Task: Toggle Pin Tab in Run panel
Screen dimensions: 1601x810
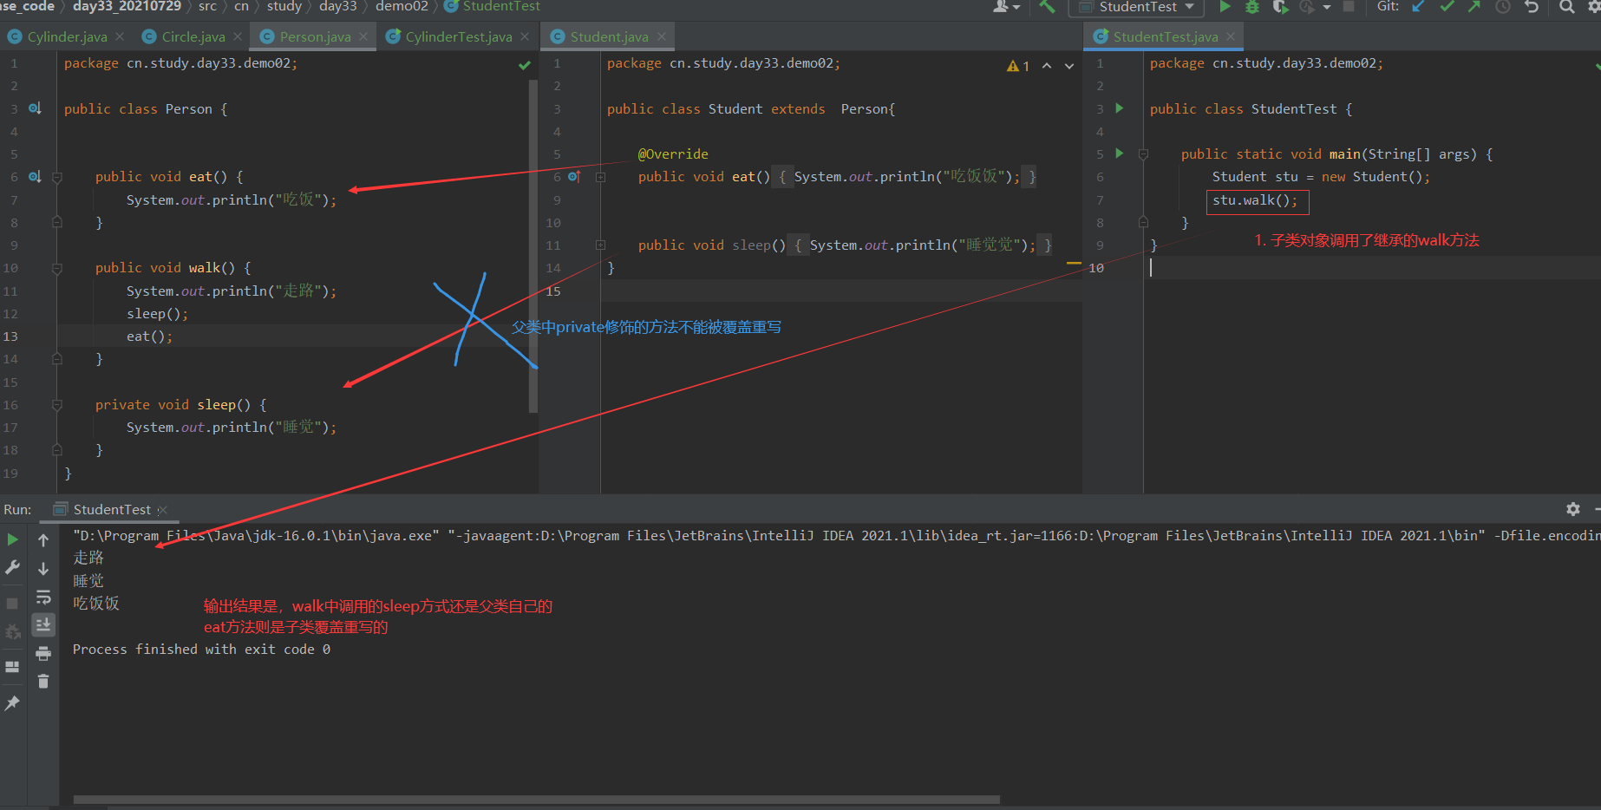Action: (12, 703)
